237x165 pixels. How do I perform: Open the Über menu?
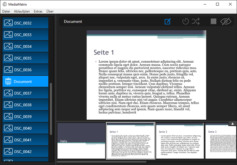click(x=50, y=11)
